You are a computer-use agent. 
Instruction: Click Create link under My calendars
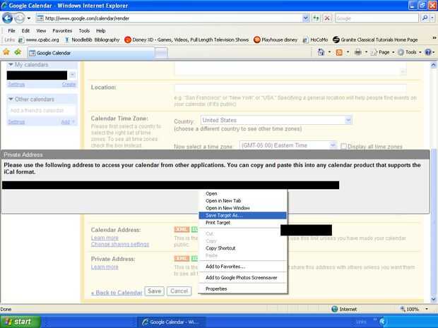(69, 84)
